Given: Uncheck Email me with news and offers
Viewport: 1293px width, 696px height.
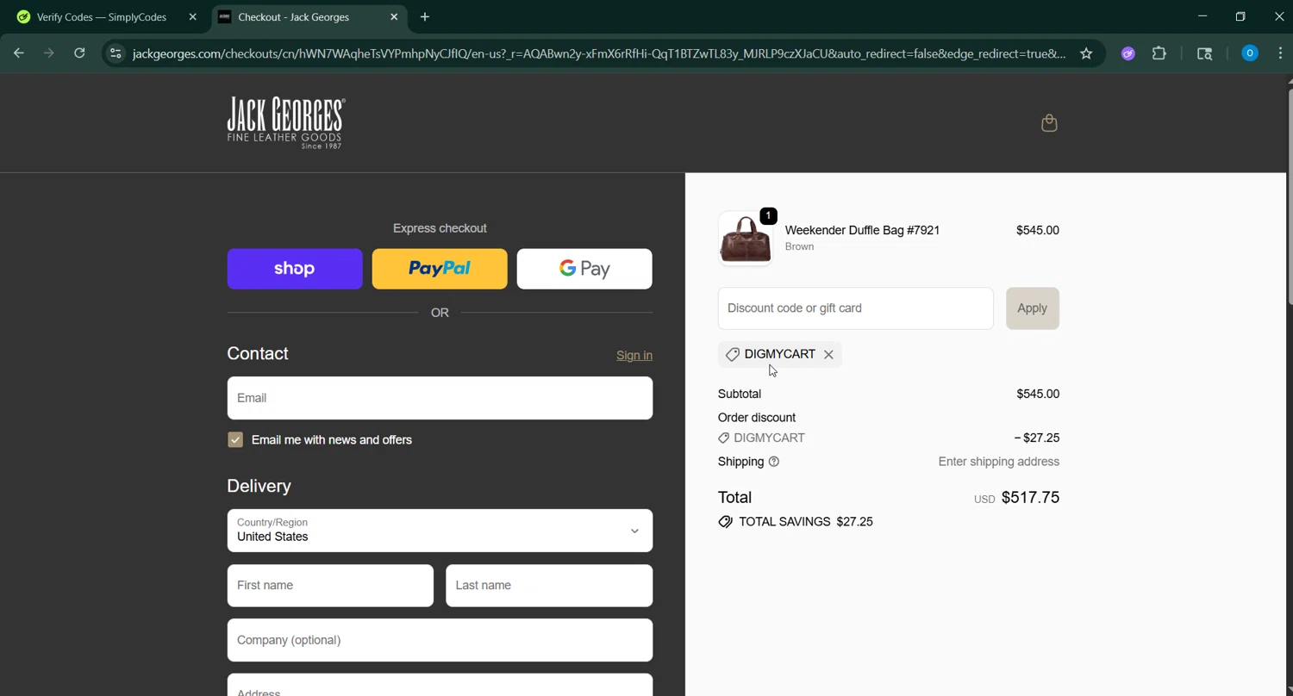Looking at the screenshot, I should (235, 440).
